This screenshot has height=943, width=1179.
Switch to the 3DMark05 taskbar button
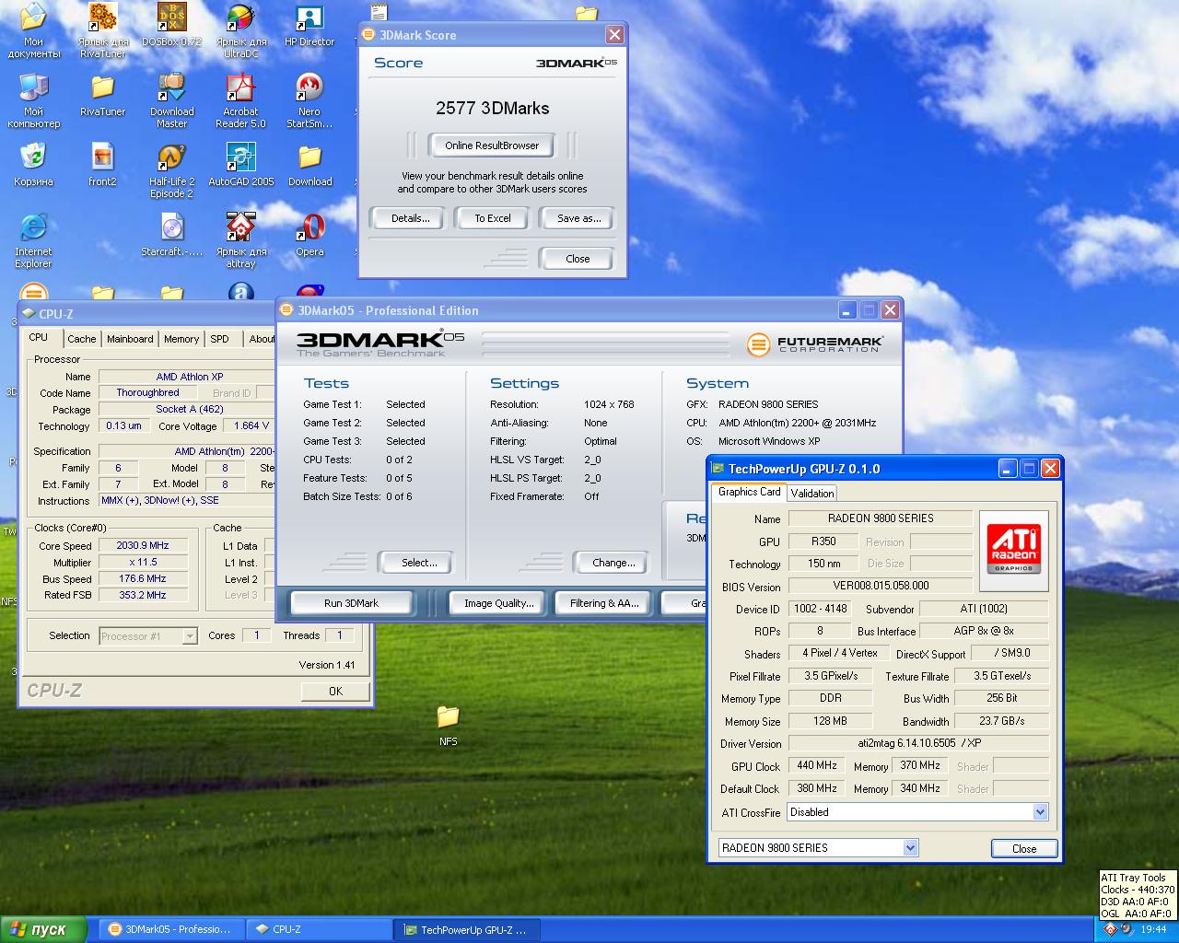click(x=172, y=930)
